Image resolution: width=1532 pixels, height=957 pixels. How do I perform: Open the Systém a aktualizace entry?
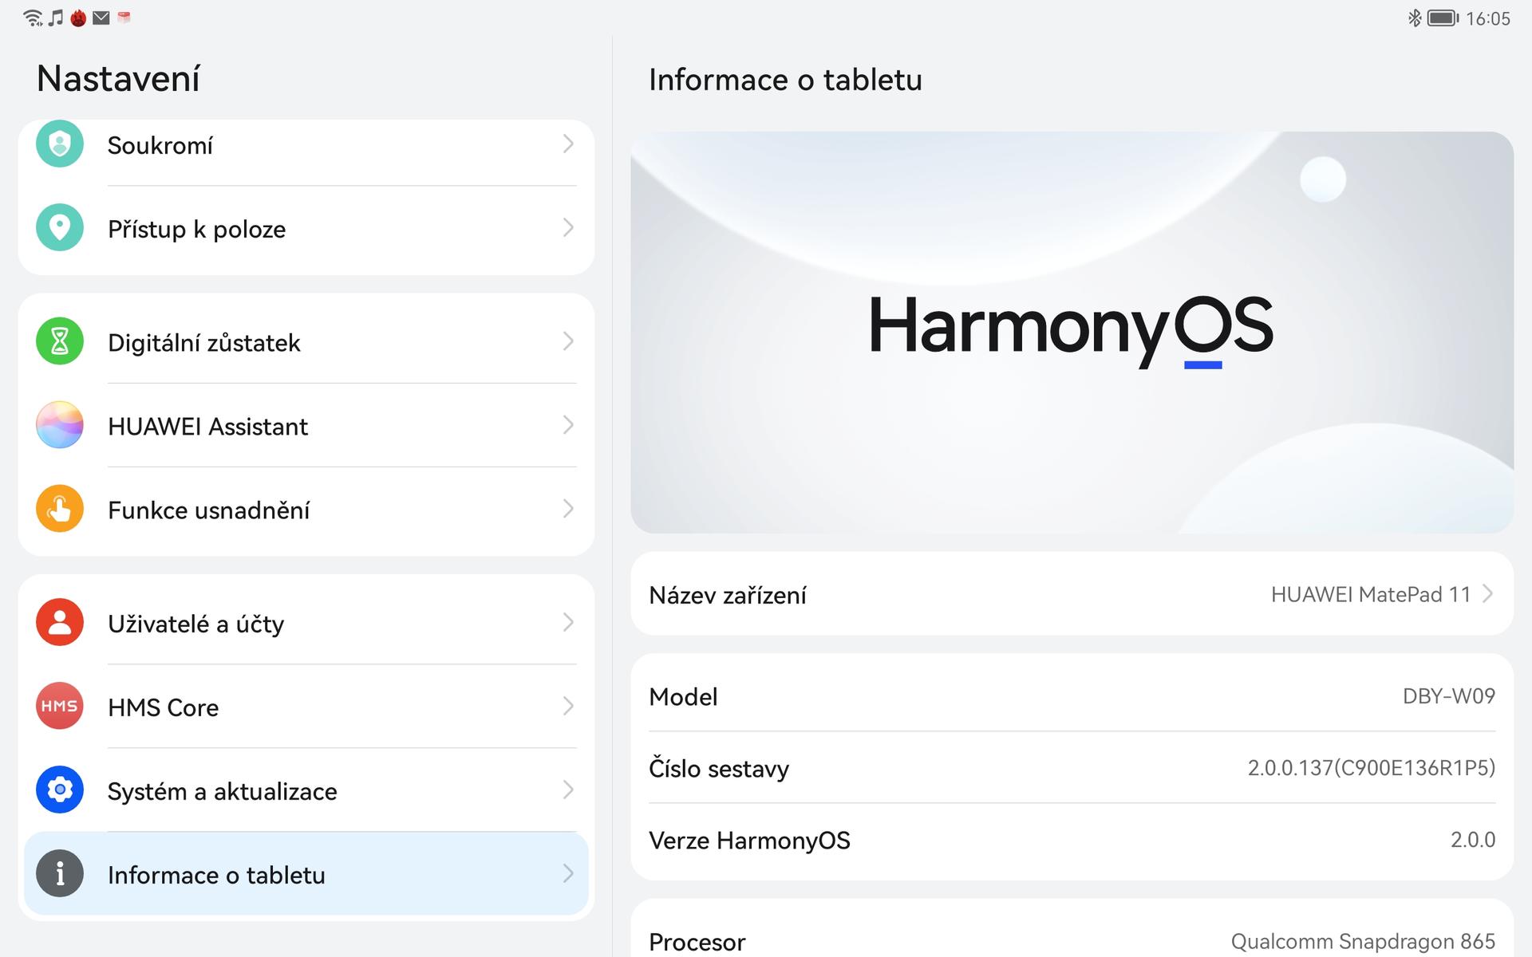click(x=306, y=790)
